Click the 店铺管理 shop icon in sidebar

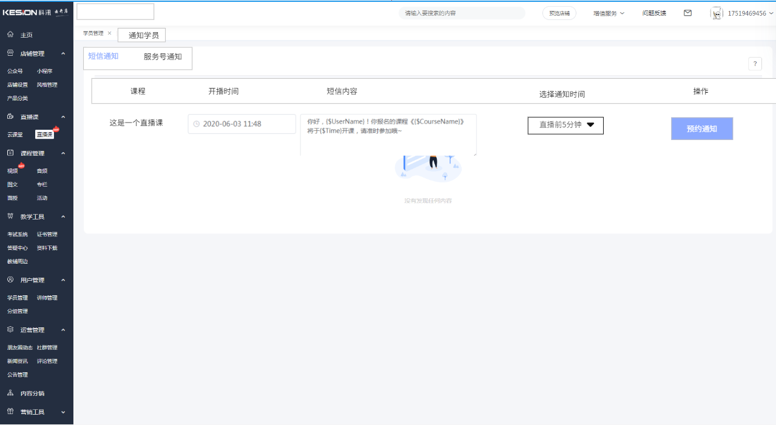(x=10, y=53)
